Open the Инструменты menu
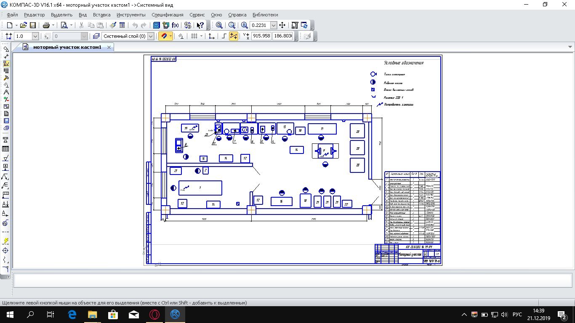 (131, 15)
